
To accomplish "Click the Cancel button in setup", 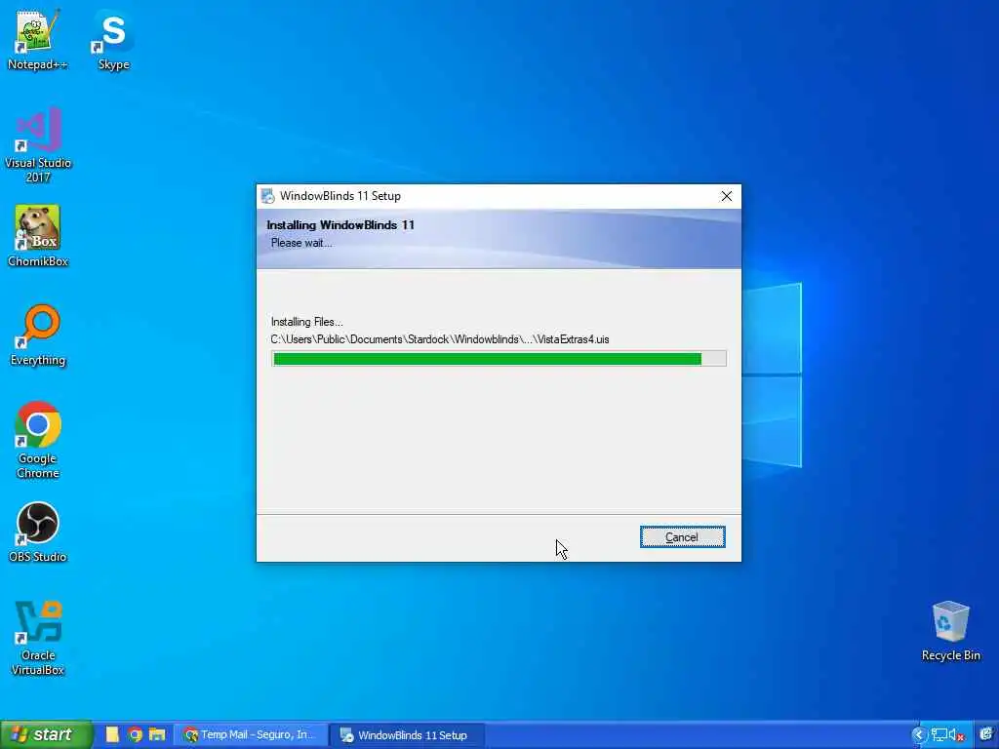I will (682, 537).
